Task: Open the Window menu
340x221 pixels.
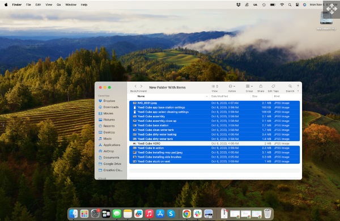Action: tap(71, 5)
